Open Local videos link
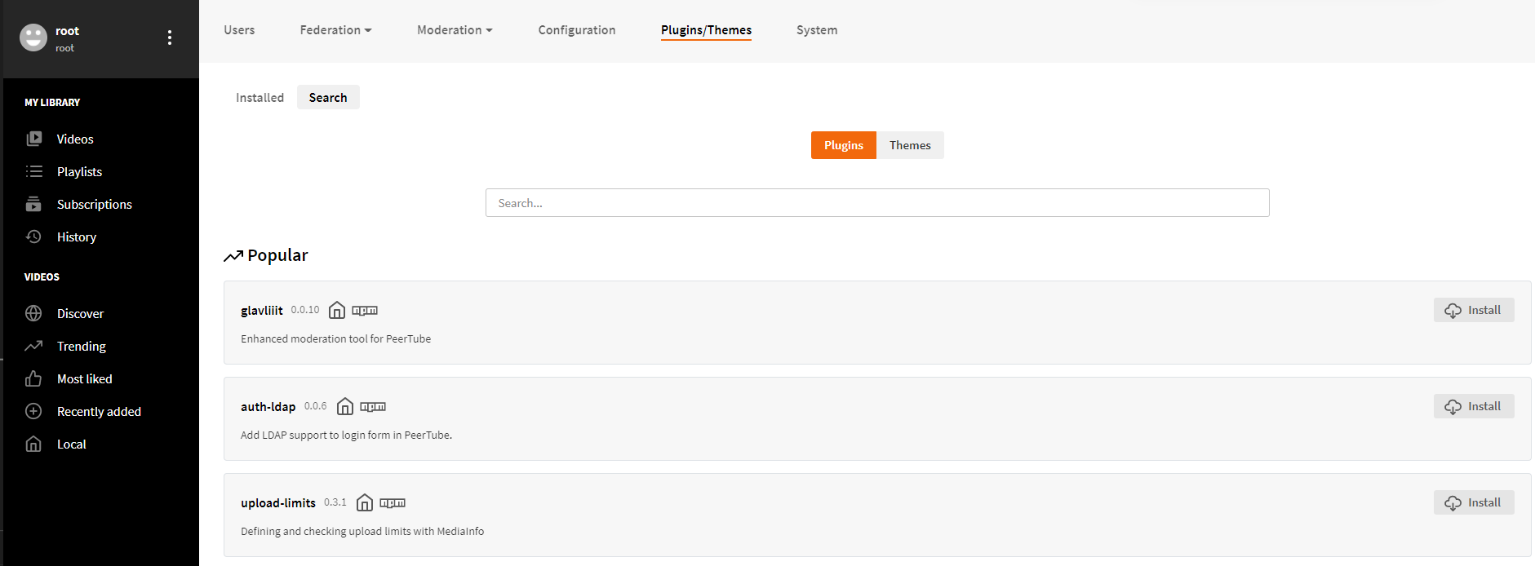 click(72, 444)
